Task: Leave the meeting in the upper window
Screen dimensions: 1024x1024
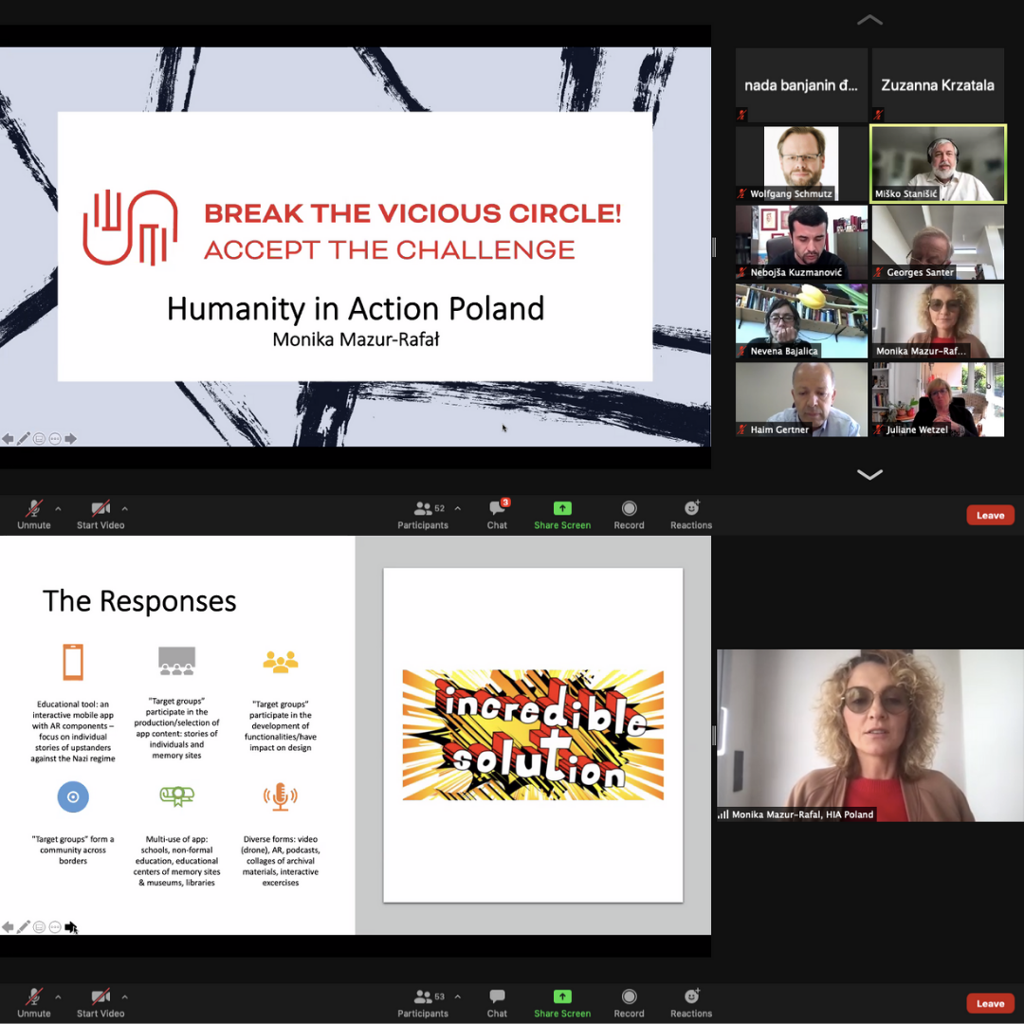Action: coord(990,515)
